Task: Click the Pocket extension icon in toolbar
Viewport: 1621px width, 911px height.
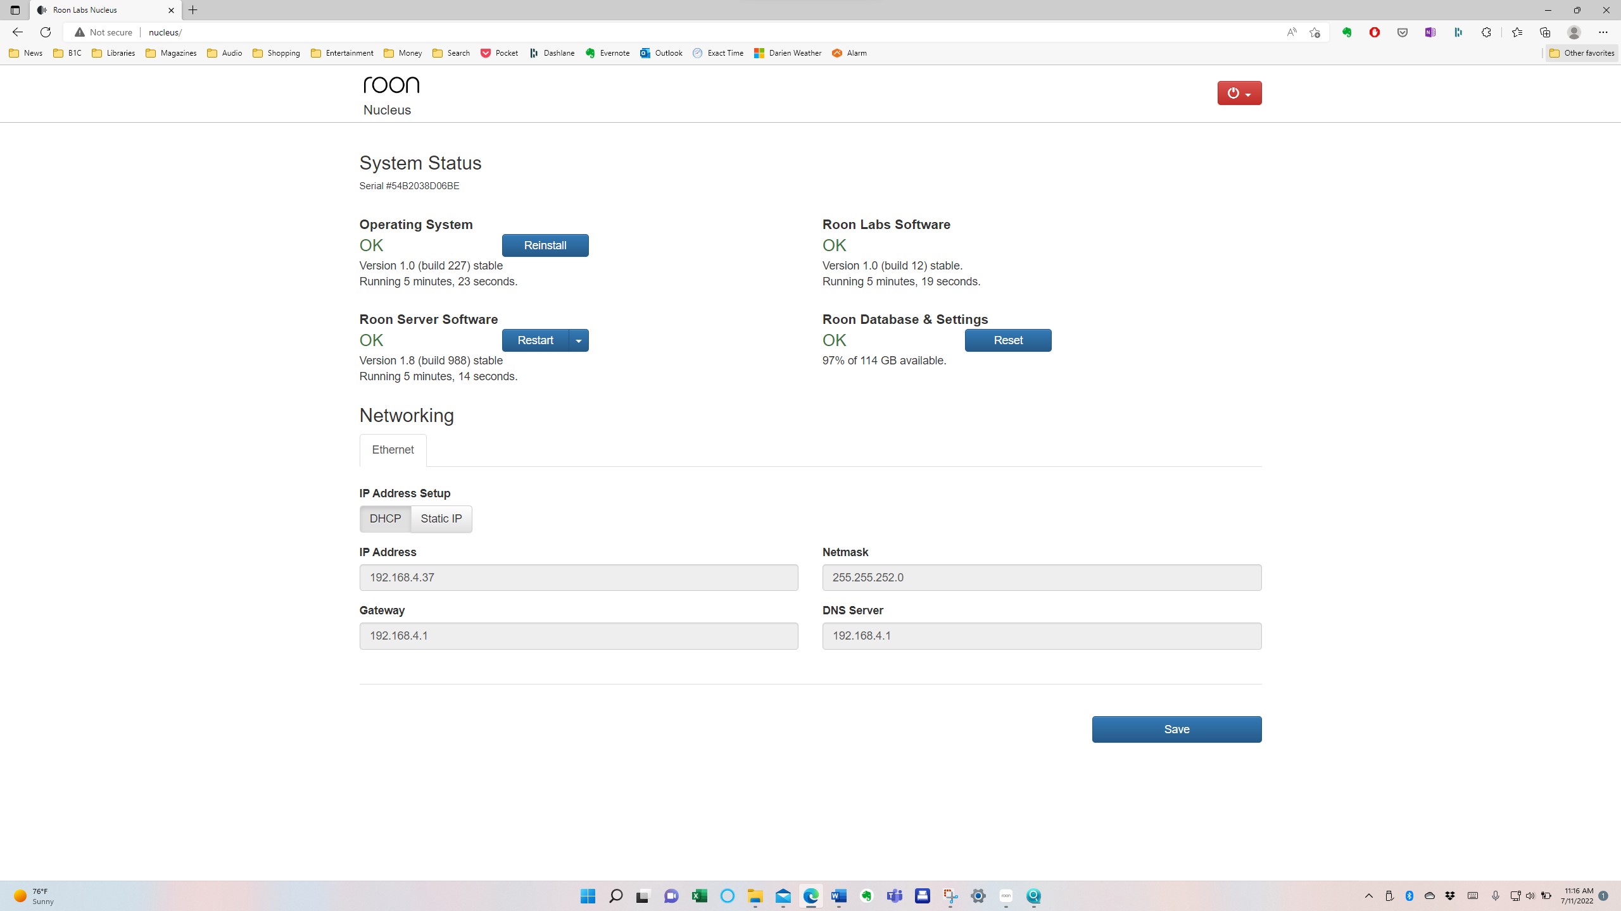Action: (x=1403, y=32)
